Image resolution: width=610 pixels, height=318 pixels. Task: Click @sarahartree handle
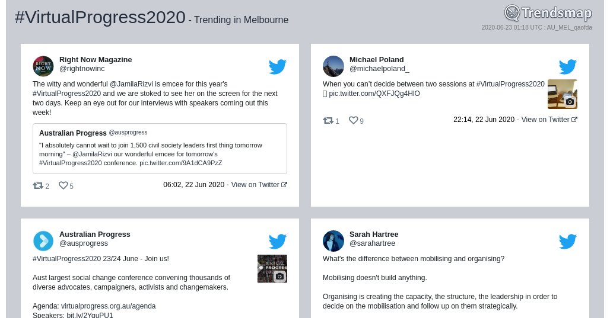372,243
